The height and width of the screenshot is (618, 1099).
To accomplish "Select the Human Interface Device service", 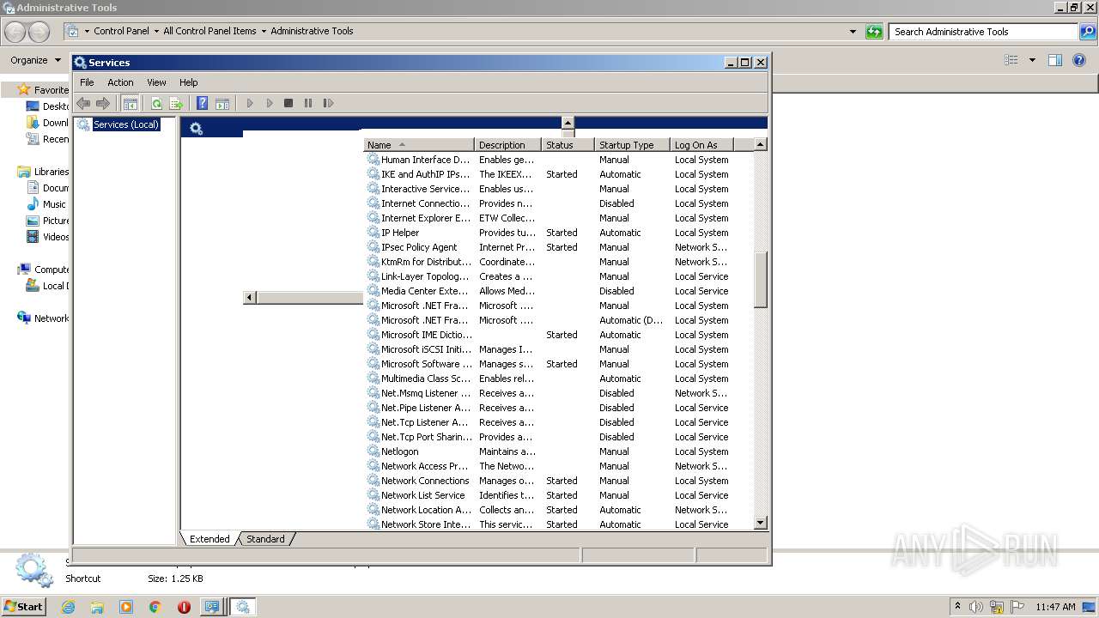I will pos(558,160).
